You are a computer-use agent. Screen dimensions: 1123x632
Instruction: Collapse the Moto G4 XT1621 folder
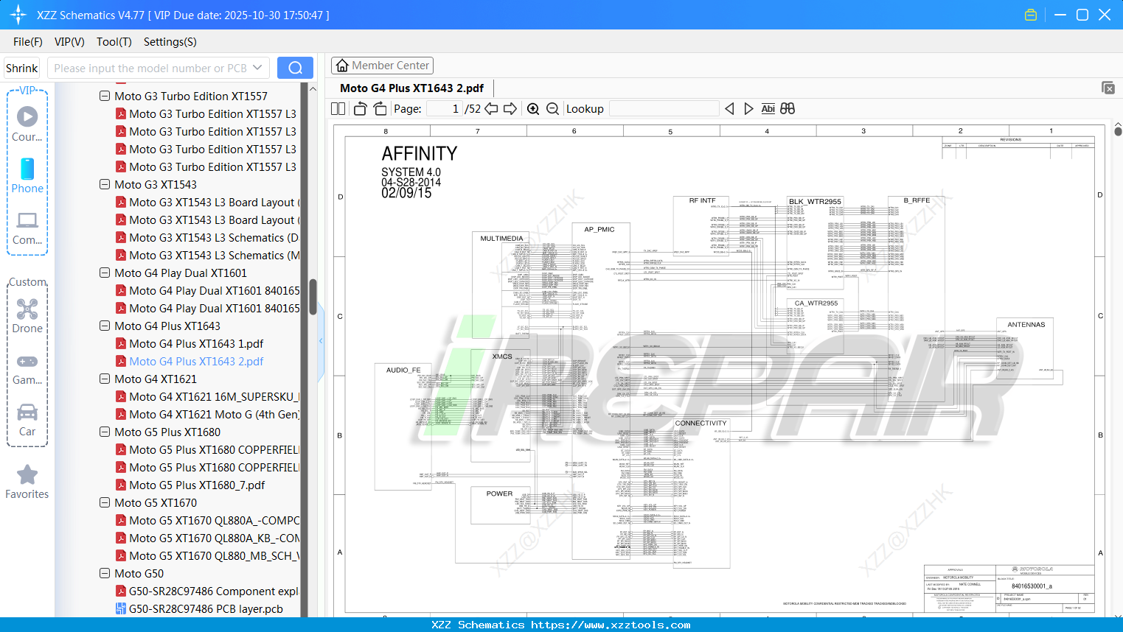point(105,379)
